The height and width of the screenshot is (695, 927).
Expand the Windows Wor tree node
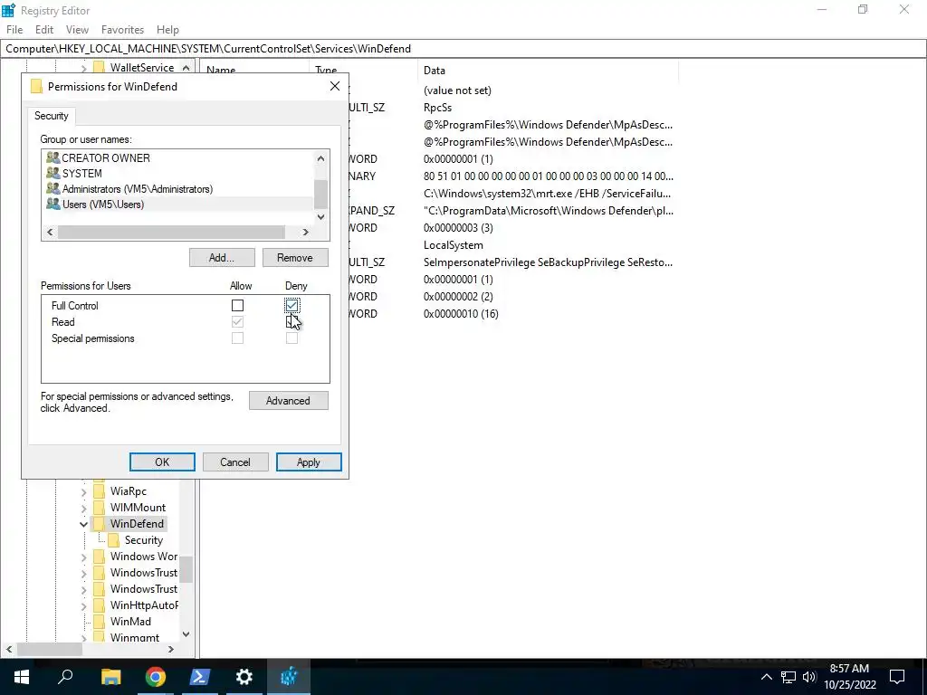pyautogui.click(x=83, y=557)
